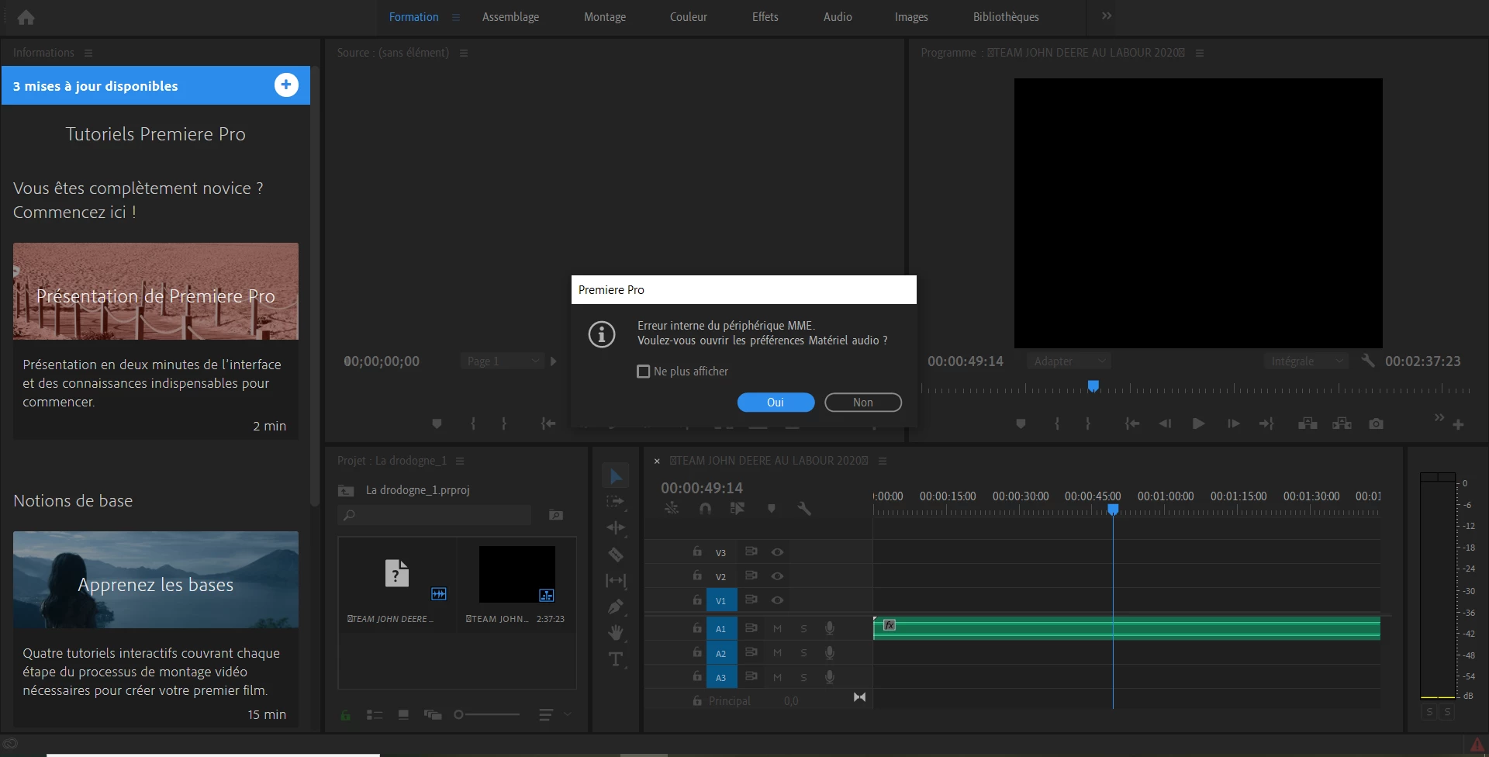The image size is (1489, 757).
Task: Toggle the lock on track V3
Action: [x=697, y=551]
